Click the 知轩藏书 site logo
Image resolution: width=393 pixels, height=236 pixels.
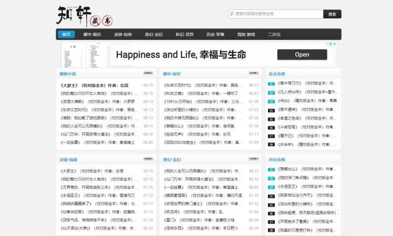[x=85, y=16]
